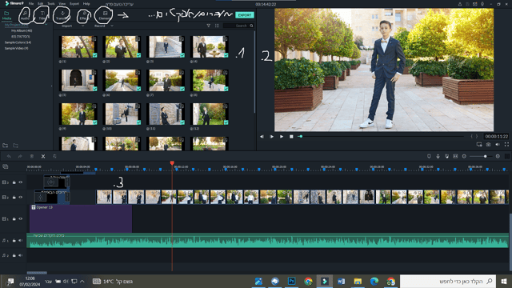Expand the Record dropdown
The image size is (512, 288).
click(112, 26)
